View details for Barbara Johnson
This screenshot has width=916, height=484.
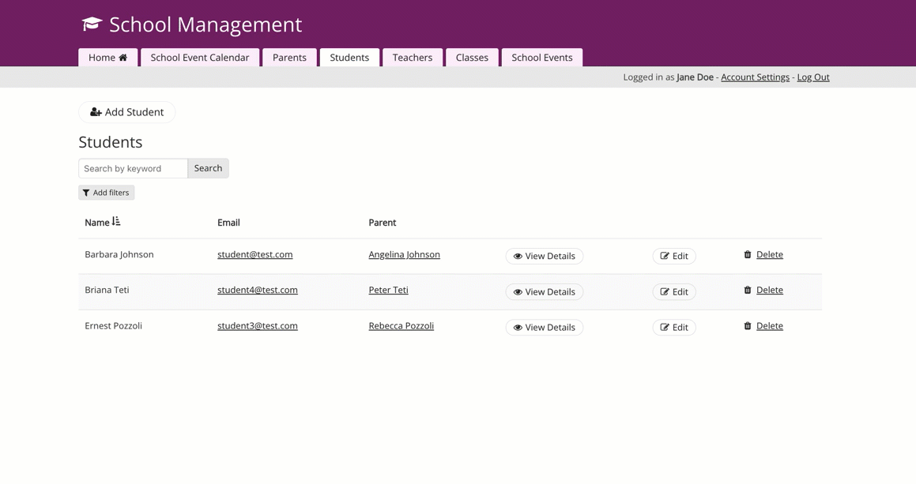[544, 256]
